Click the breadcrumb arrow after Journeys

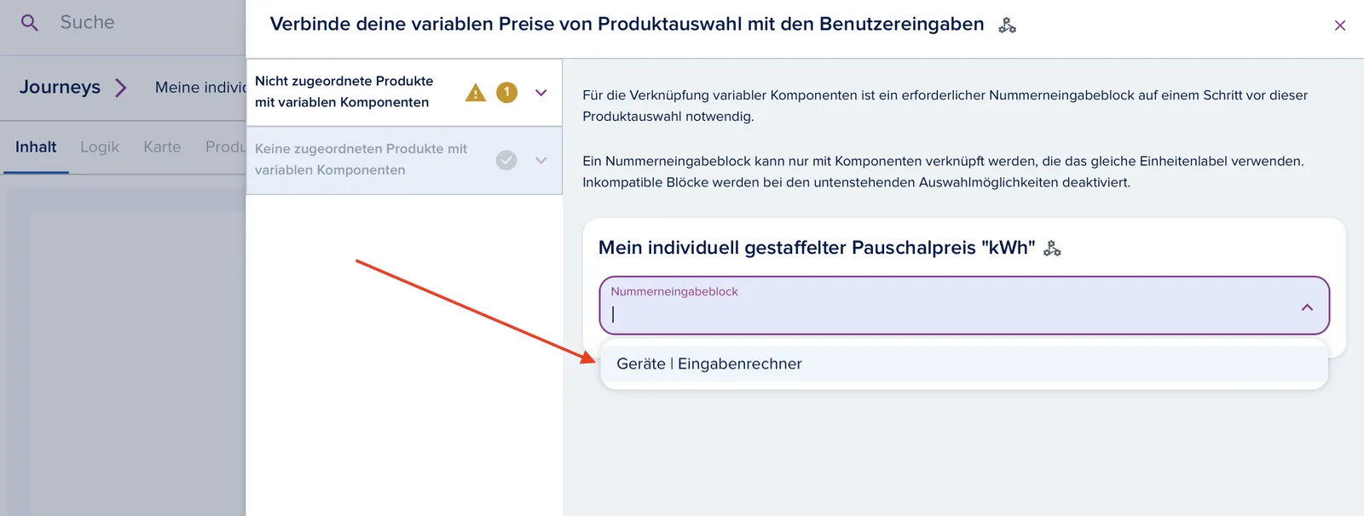tap(120, 88)
